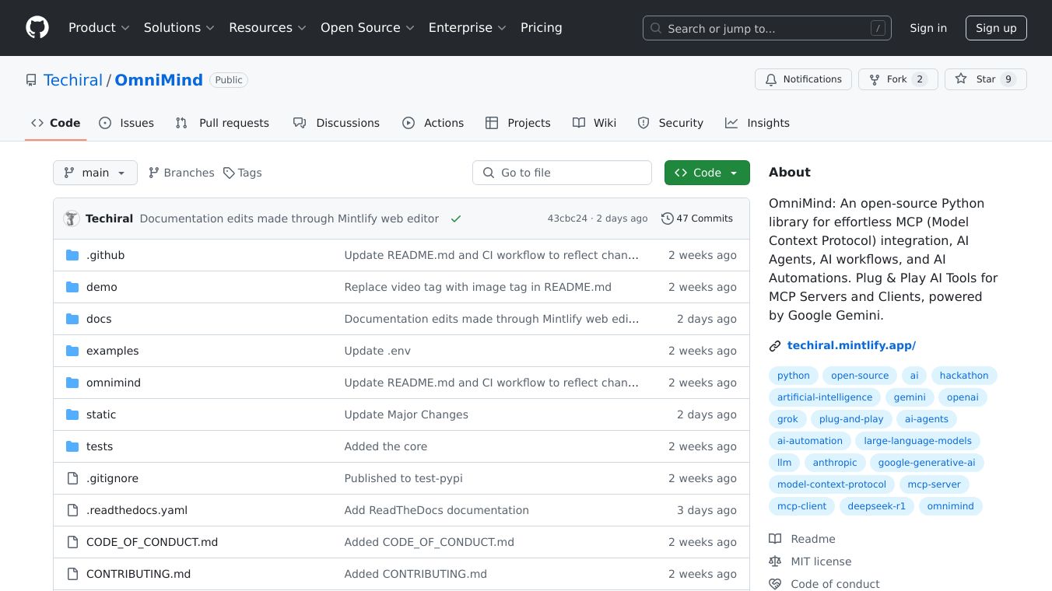Click the GitHub logo icon
The width and height of the screenshot is (1052, 591).
click(x=37, y=28)
